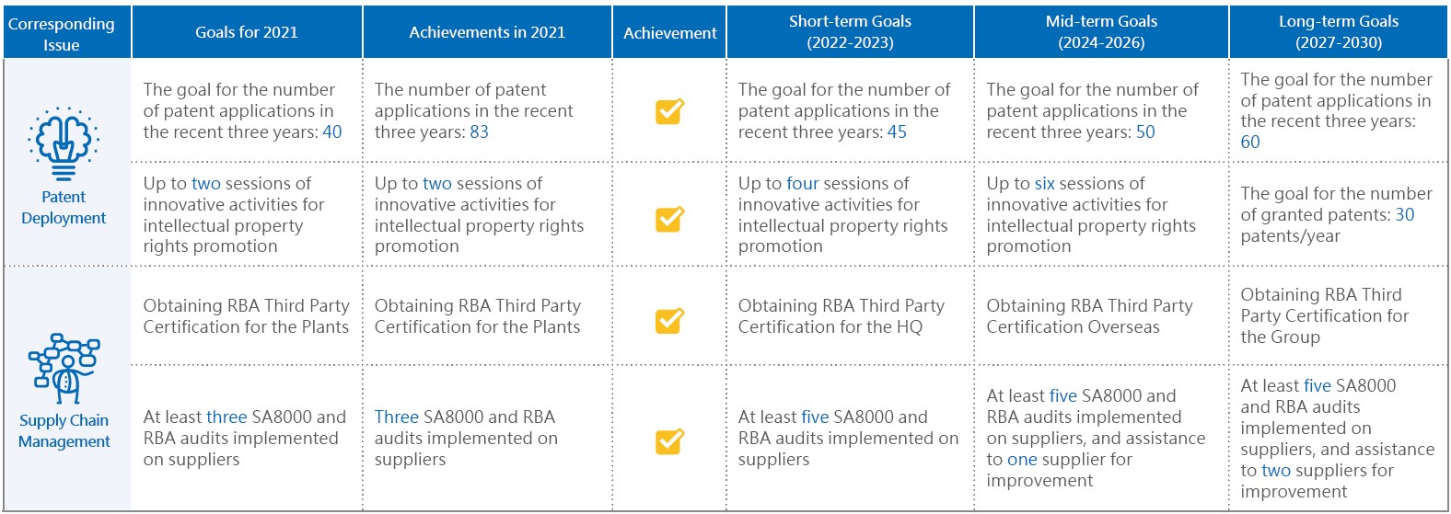Click the Supply Chain Management label

[x=64, y=430]
